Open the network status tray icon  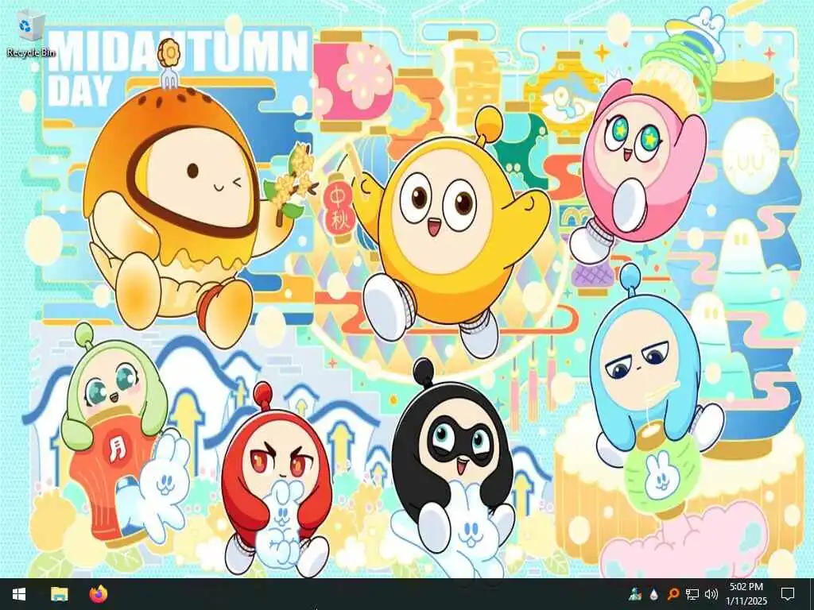692,594
